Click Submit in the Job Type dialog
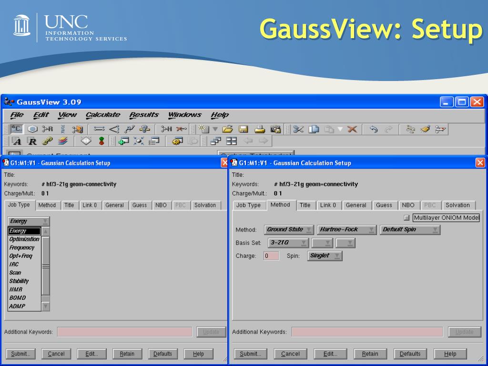 point(20,354)
